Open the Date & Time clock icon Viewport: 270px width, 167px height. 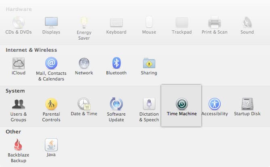pyautogui.click(x=84, y=104)
